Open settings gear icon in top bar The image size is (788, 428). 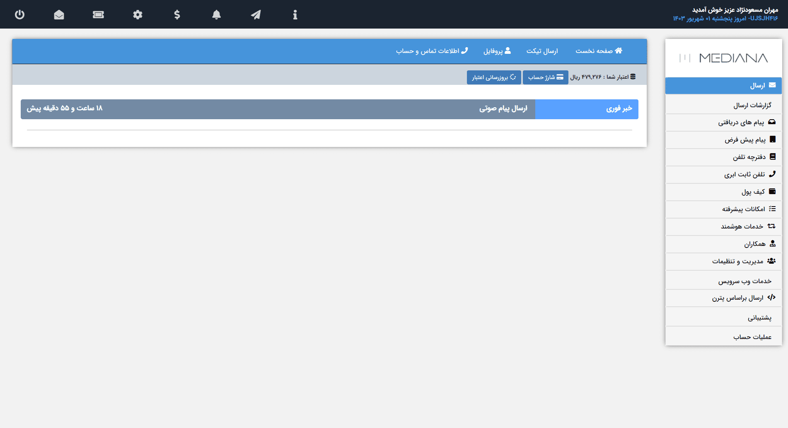138,15
